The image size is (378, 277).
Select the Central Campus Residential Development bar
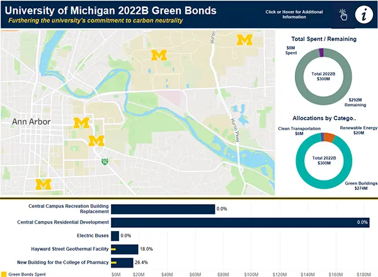239,222
